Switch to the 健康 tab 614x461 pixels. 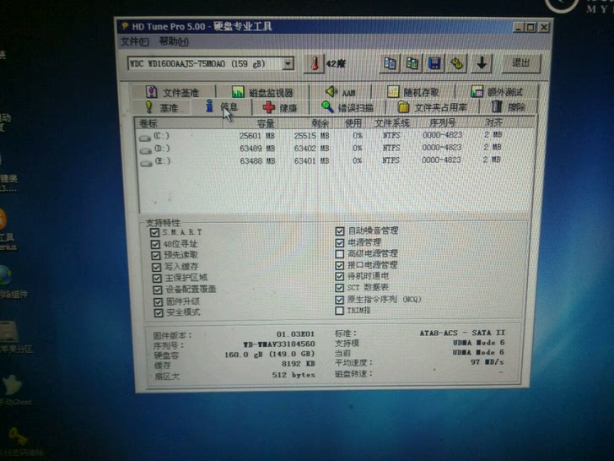click(280, 107)
